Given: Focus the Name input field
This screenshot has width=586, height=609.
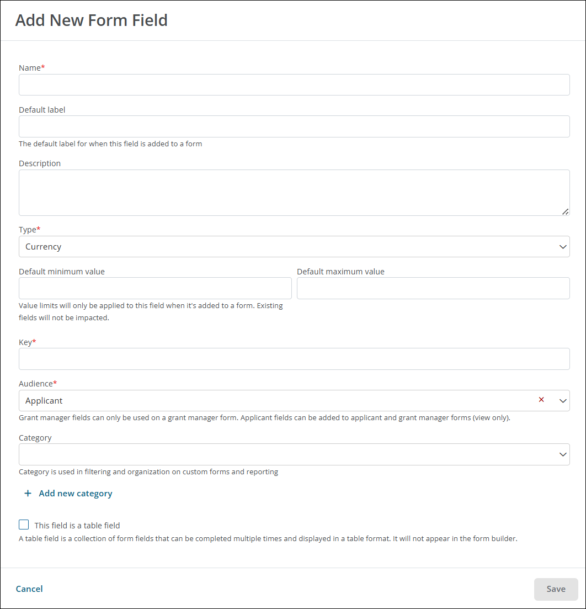Looking at the screenshot, I should point(294,84).
